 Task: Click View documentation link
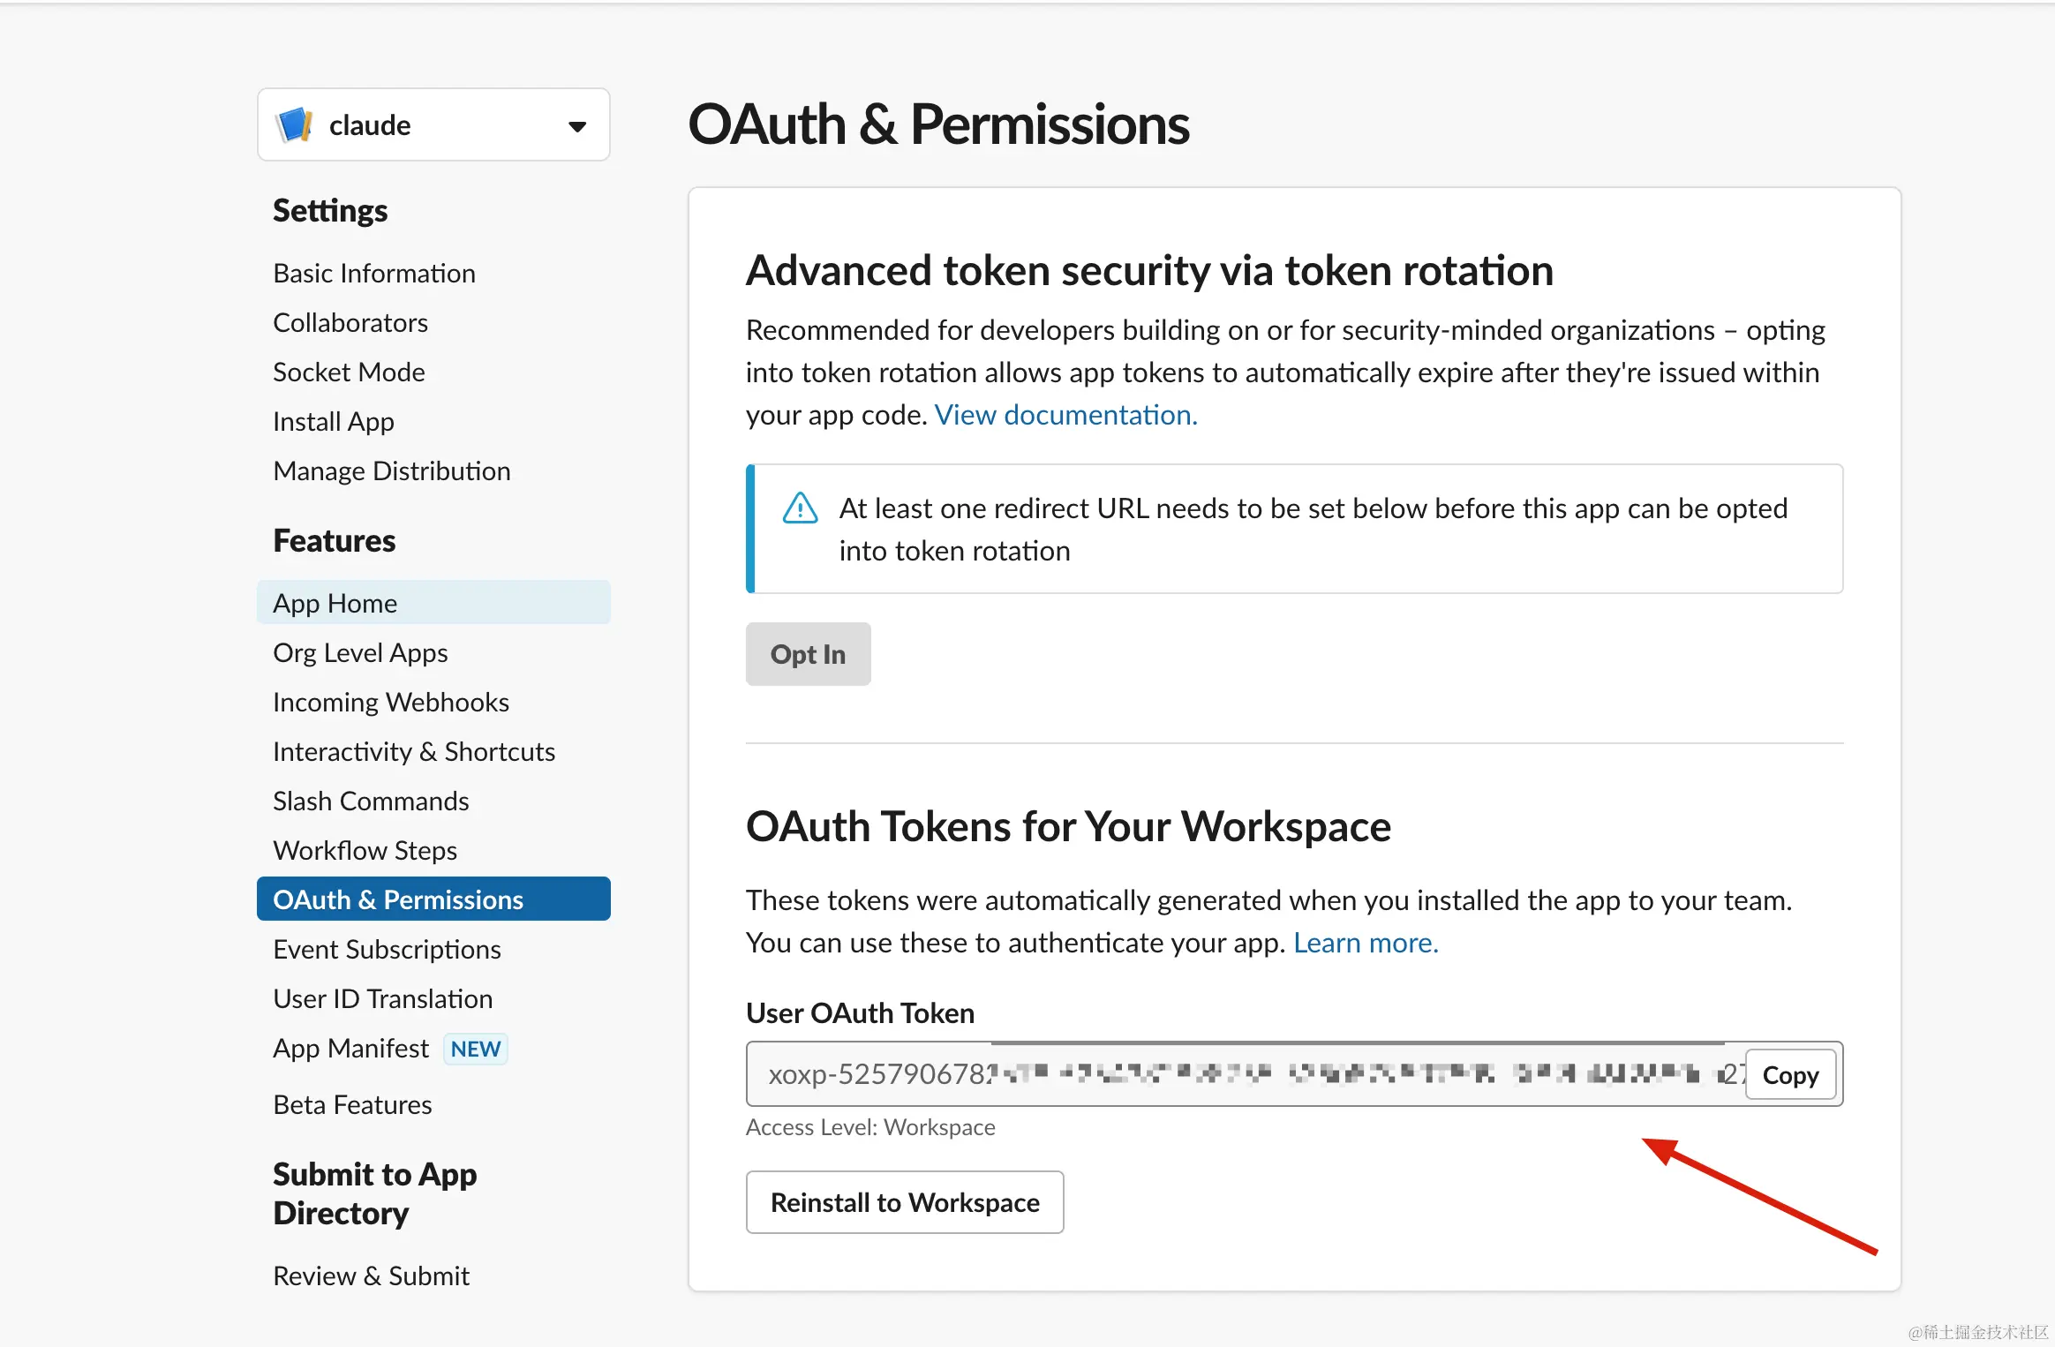click(x=1065, y=415)
